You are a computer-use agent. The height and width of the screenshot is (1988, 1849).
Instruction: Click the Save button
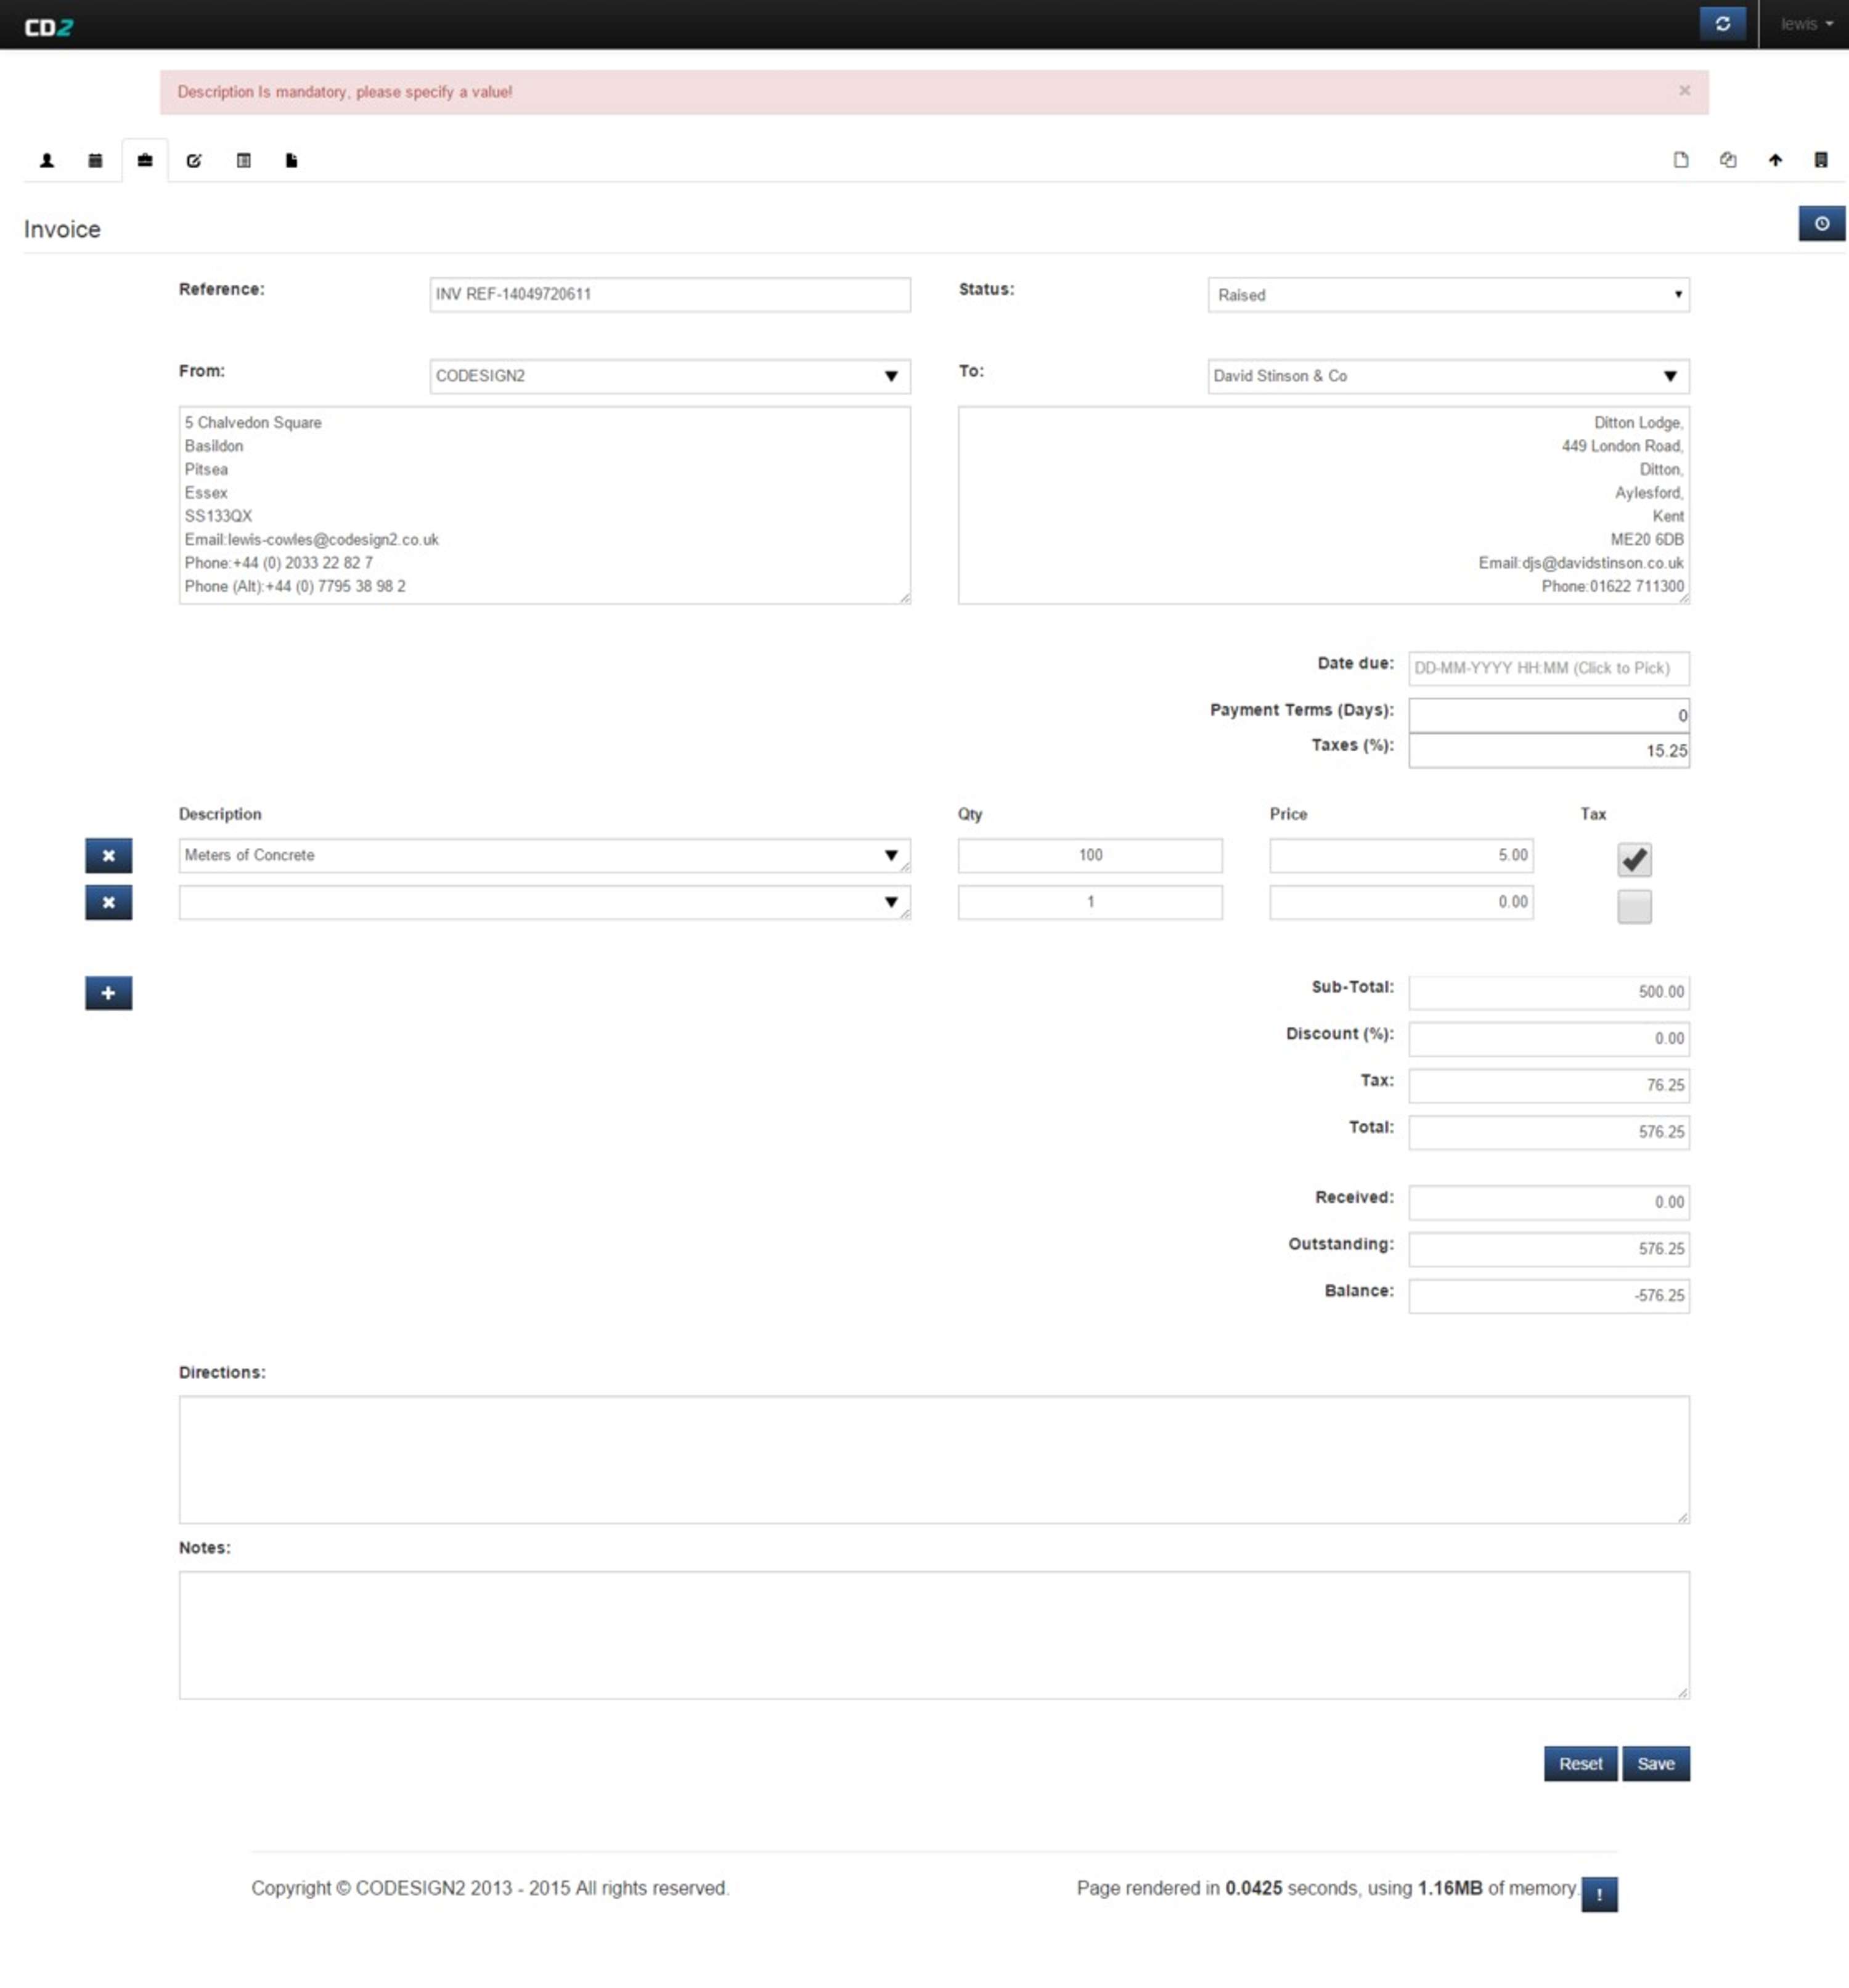tap(1655, 1764)
